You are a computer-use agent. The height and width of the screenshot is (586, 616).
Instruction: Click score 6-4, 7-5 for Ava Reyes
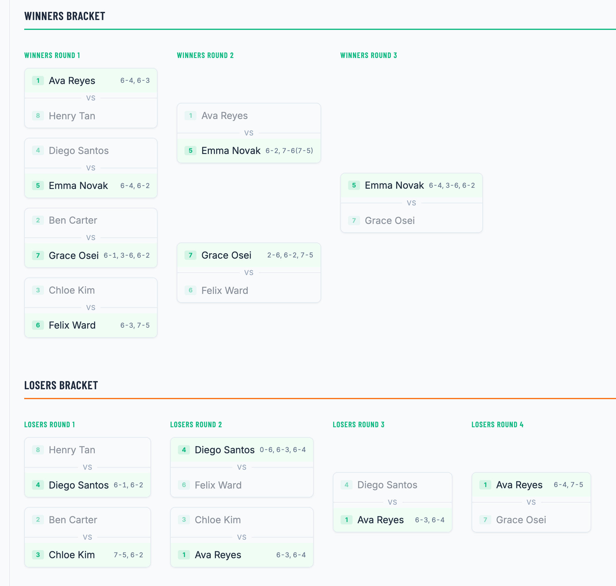tap(568, 485)
